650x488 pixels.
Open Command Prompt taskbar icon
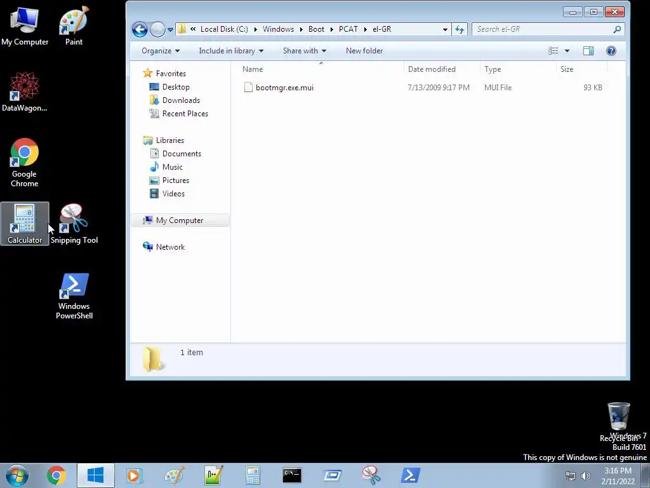click(292, 475)
